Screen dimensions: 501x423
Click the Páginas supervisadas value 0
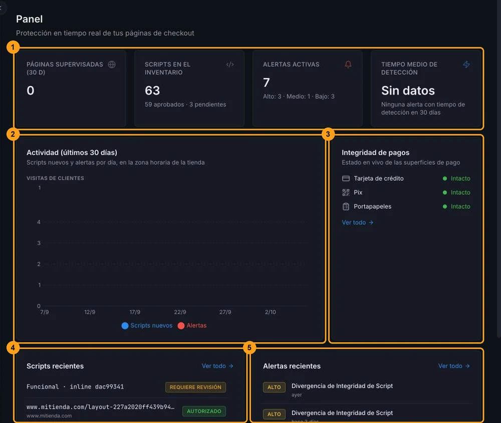(31, 90)
